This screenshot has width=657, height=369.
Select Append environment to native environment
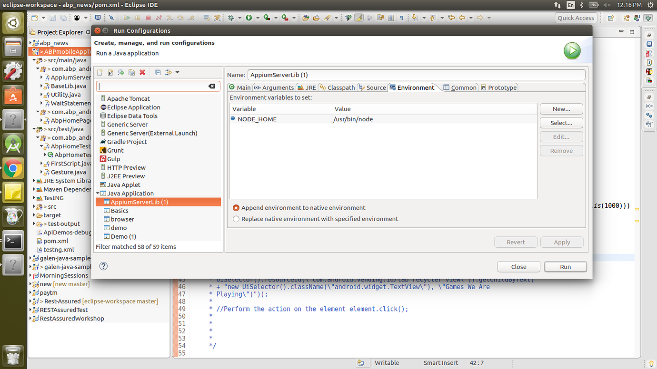[236, 208]
